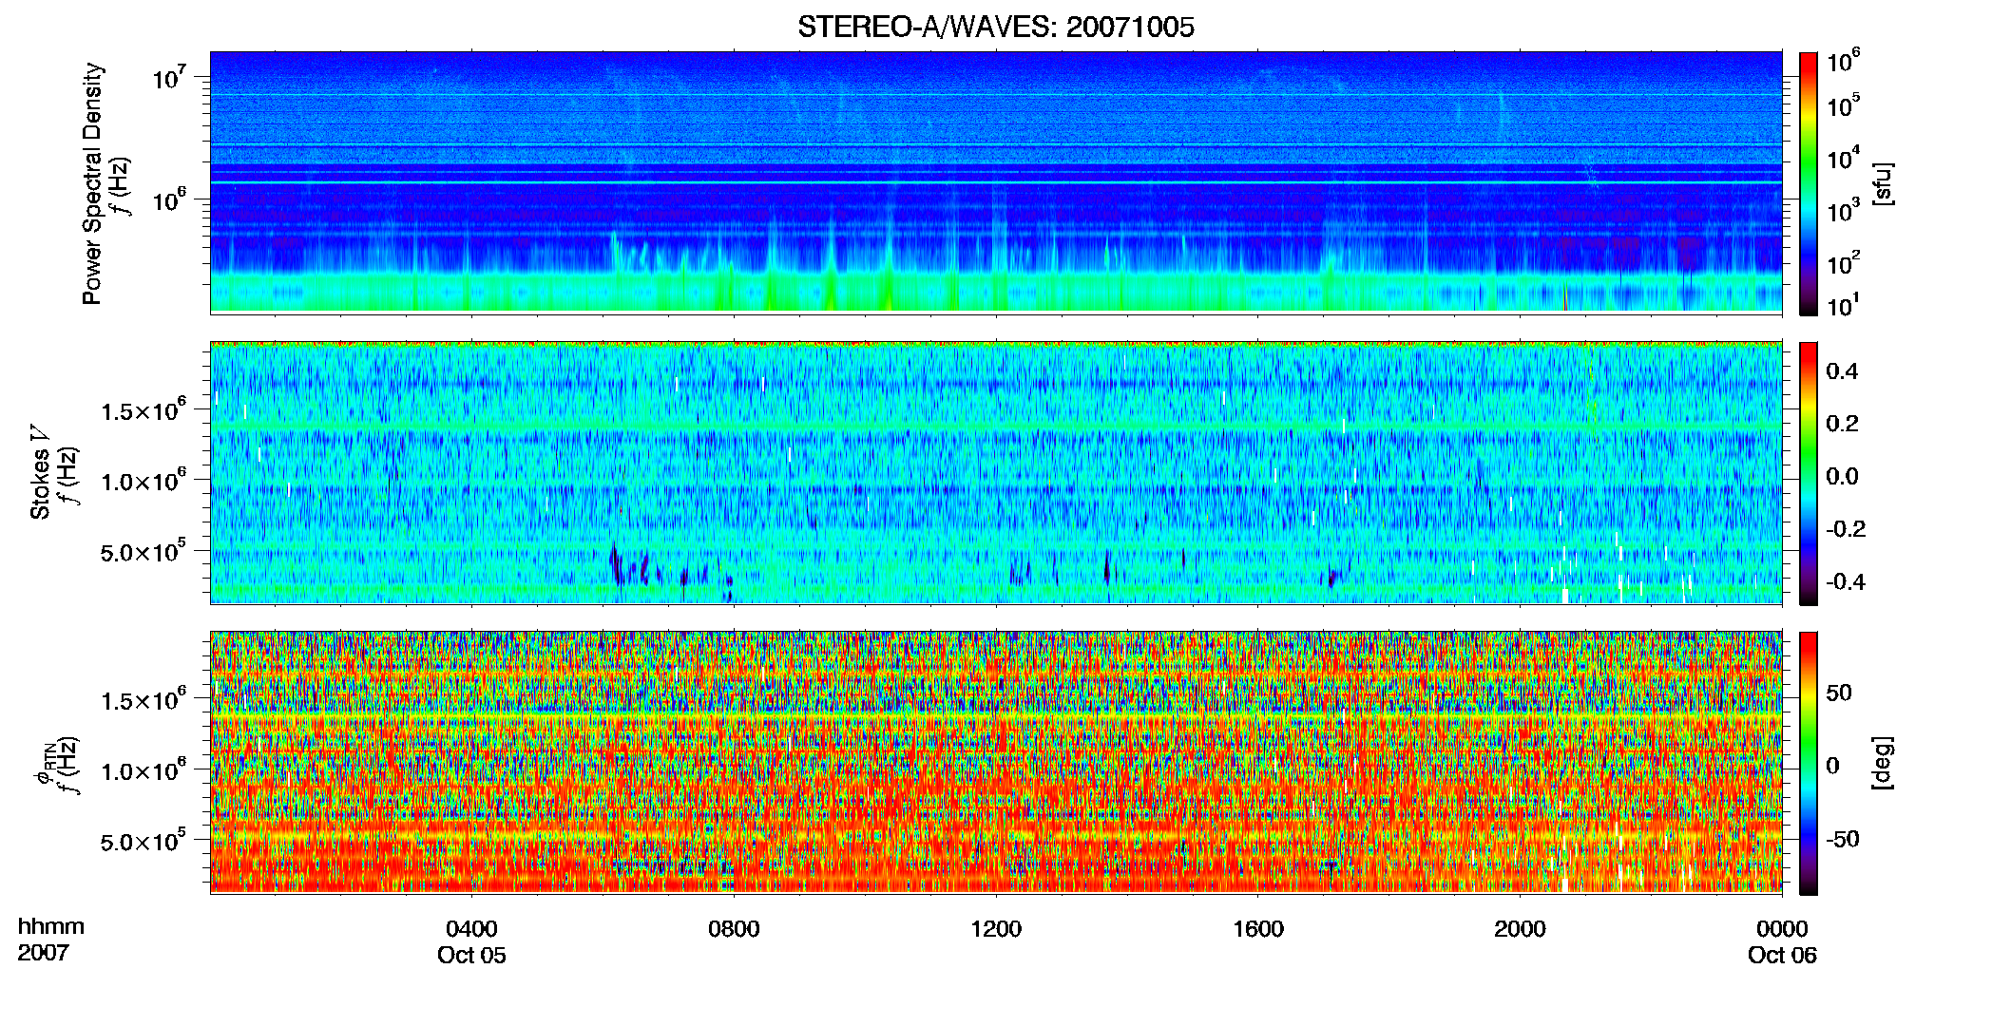Viewport: 1992px width, 1026px height.
Task: Click the 0.0 label on Stokes colorbar
Action: click(x=1843, y=476)
